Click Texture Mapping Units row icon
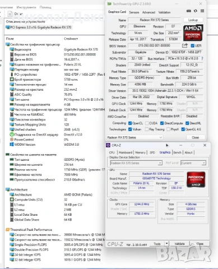The width and height of the screenshot is (218, 269). (x=12, y=124)
